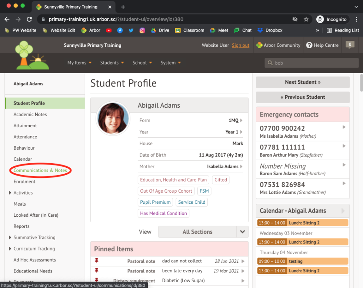Viewport: 363px width, 288px height.
Task: Click the Help Centre question mark icon
Action: point(309,45)
